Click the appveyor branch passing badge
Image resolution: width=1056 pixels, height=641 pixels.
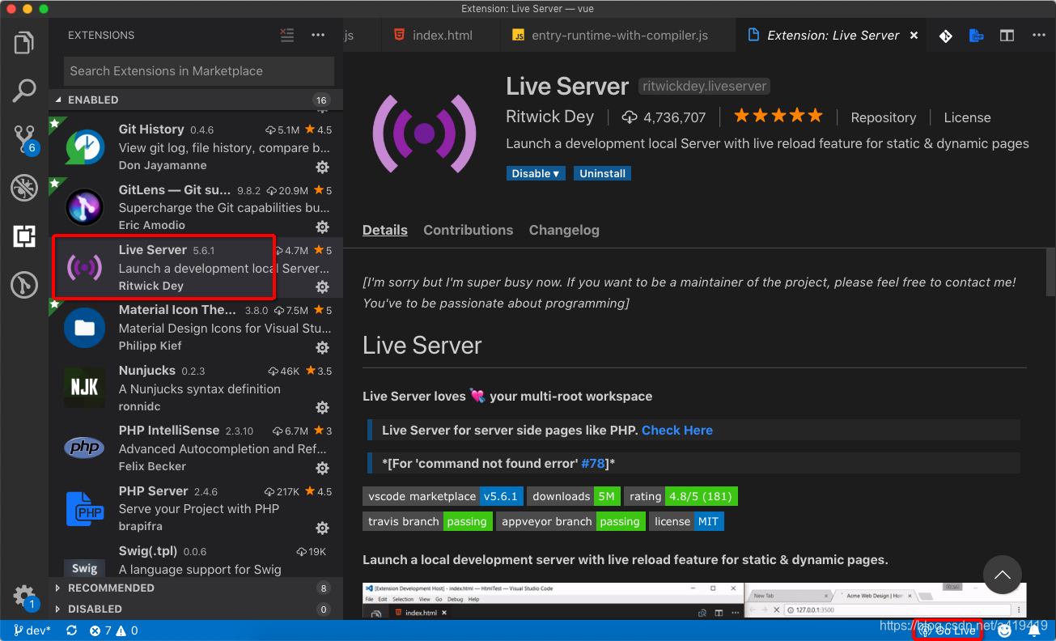pyautogui.click(x=570, y=521)
